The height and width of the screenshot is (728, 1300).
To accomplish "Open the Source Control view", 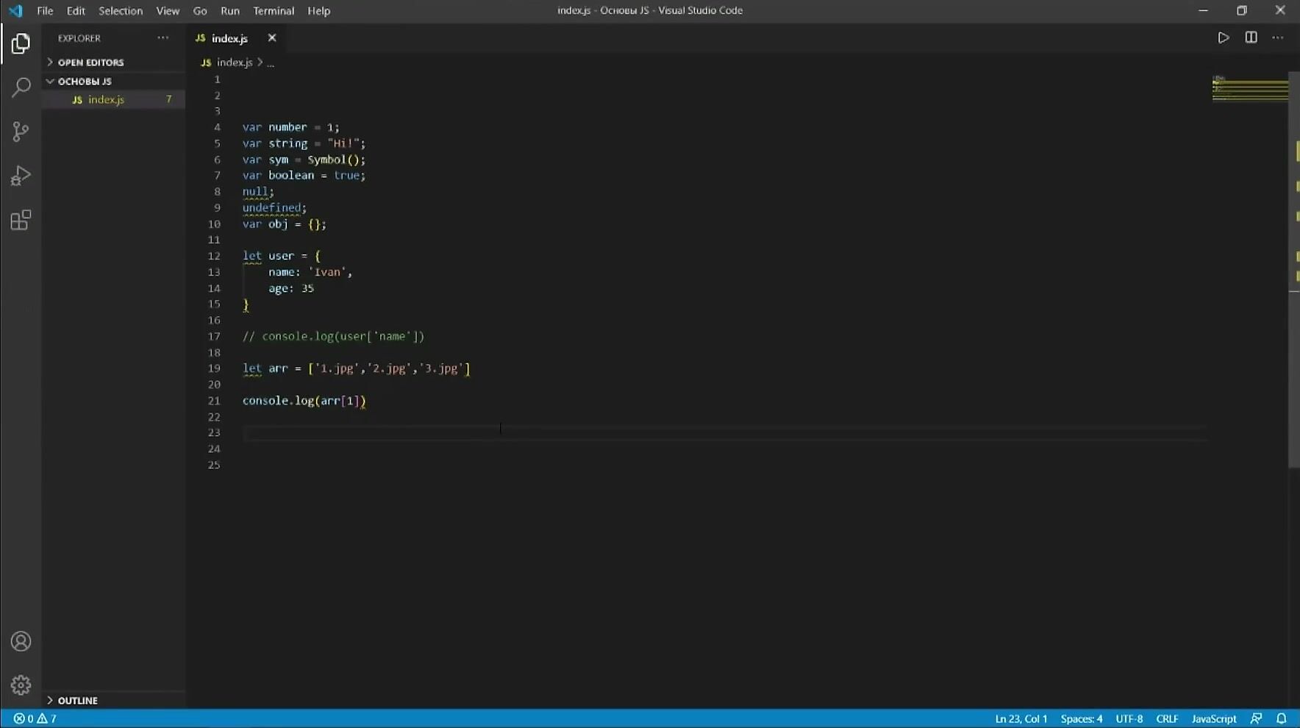I will pos(21,132).
